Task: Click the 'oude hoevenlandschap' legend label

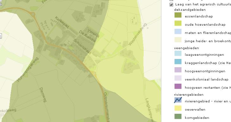Action: pos(205,25)
